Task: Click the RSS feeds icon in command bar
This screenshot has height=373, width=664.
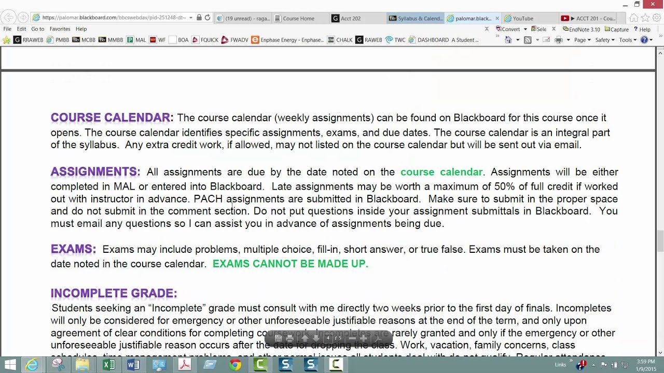Action: pos(528,40)
